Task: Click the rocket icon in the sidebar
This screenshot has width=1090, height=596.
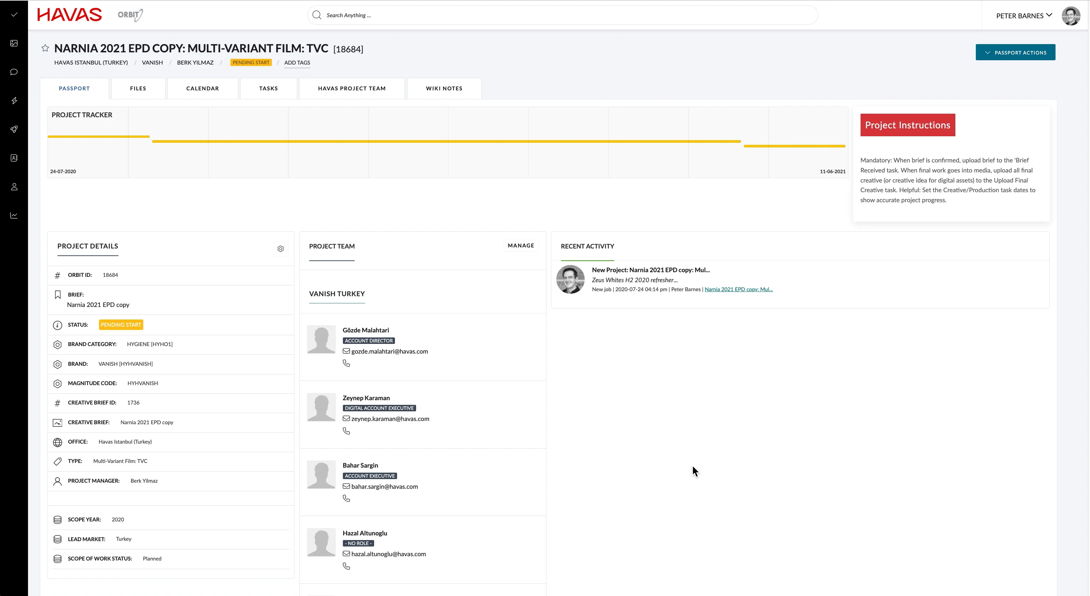Action: tap(14, 129)
